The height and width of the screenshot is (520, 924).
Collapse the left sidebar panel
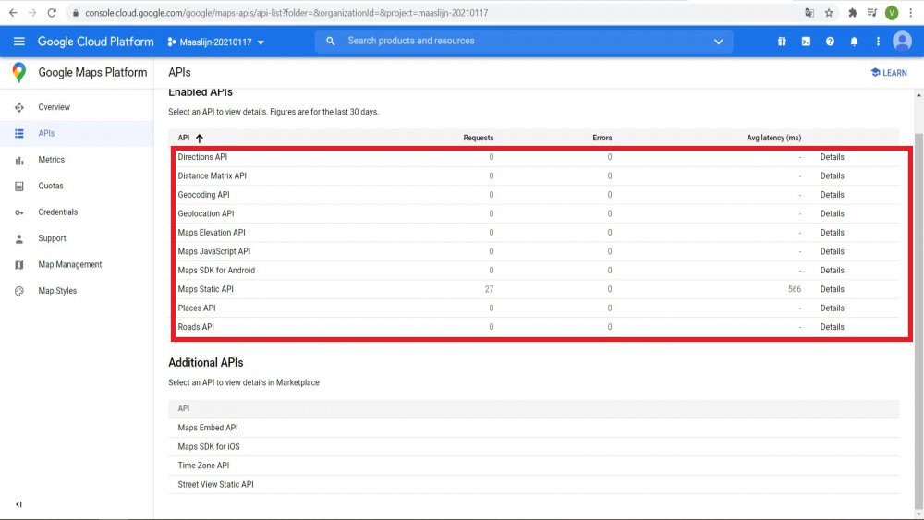coord(18,504)
